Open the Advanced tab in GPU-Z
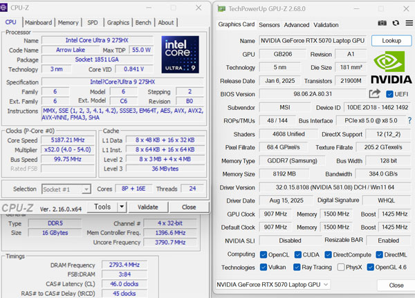This screenshot has height=298, width=415. [x=297, y=25]
